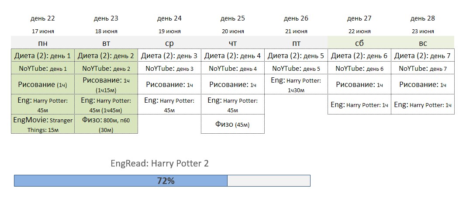Click the 'EngRead: Harry Potter 2' title

(160, 163)
